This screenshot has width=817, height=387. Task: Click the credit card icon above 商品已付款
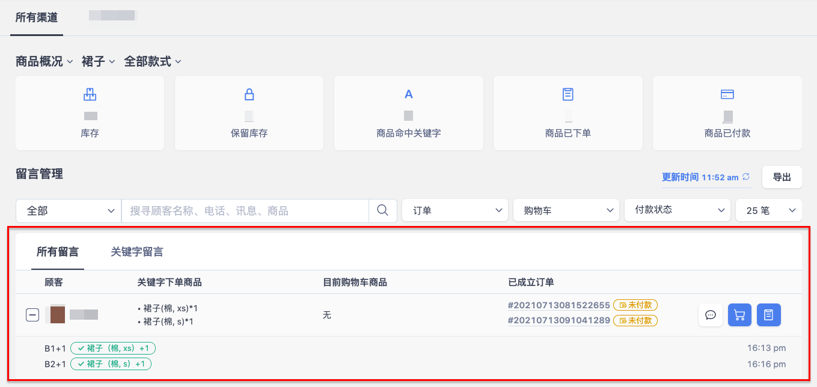coord(727,94)
